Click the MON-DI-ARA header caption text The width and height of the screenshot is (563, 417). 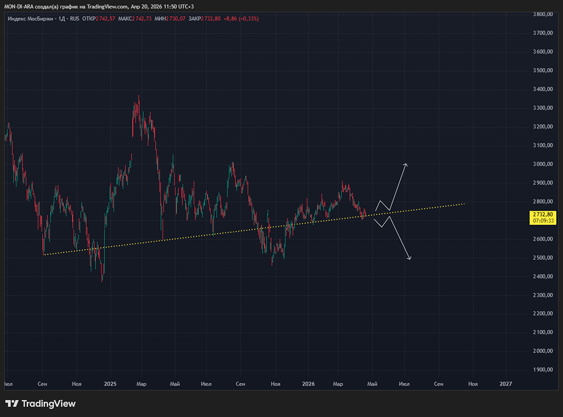(x=99, y=6)
